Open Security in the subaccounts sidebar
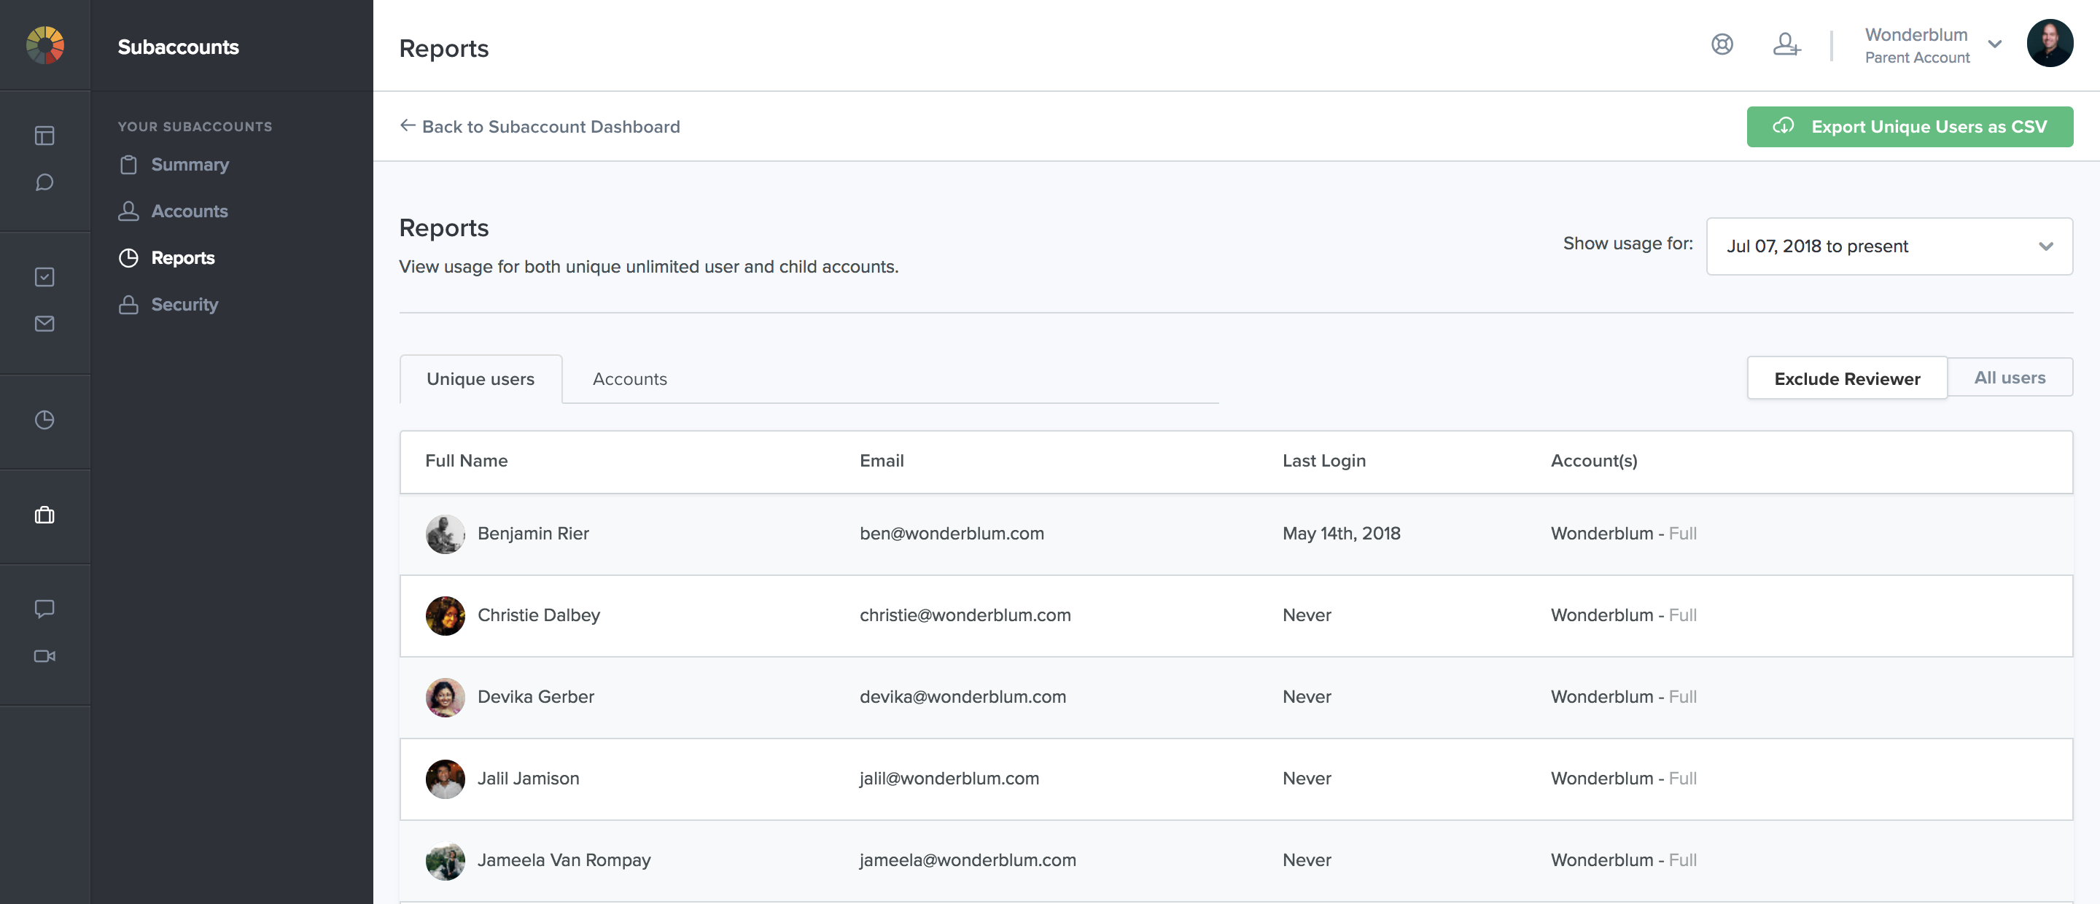The image size is (2100, 904). tap(184, 305)
